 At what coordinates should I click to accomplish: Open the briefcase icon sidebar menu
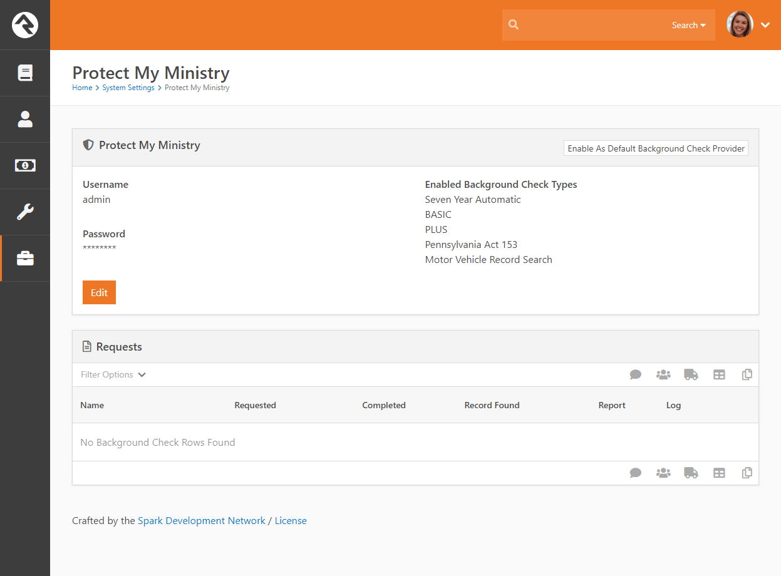click(x=25, y=258)
